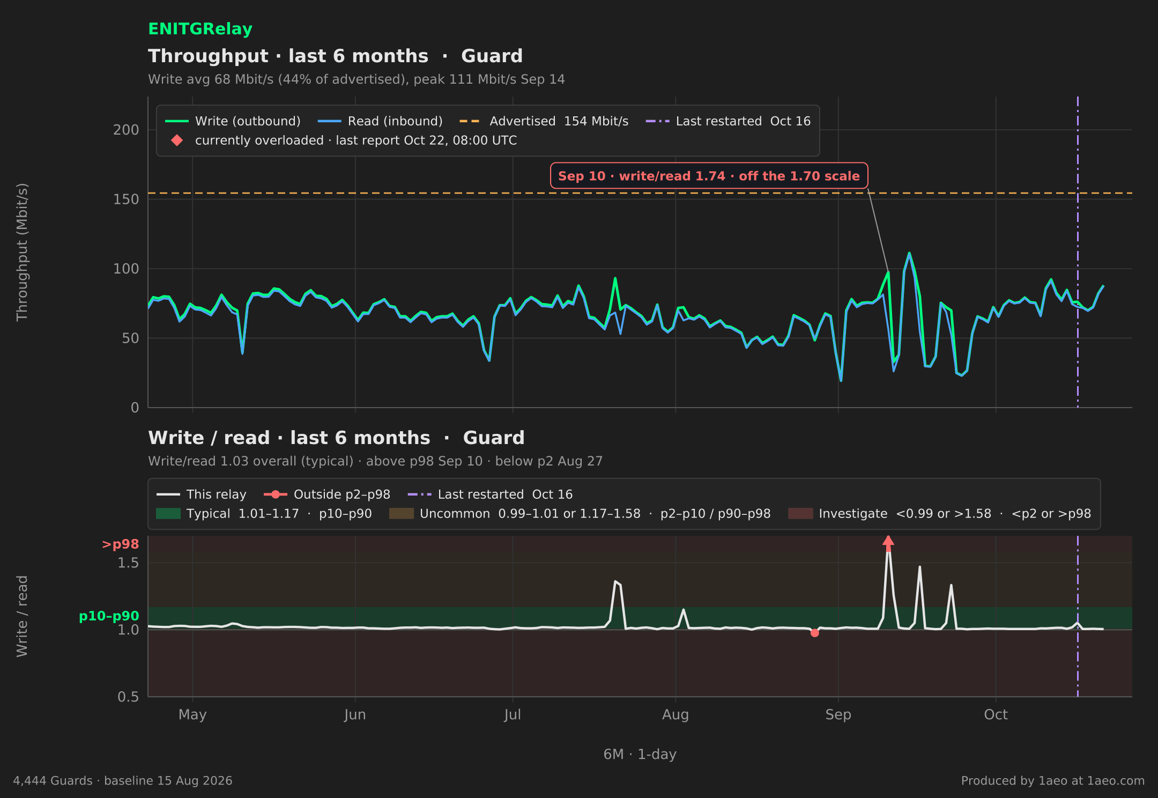Screen dimensions: 1158x798
Task: Click the dark red Investigate swatch in legend
Action: (x=800, y=514)
